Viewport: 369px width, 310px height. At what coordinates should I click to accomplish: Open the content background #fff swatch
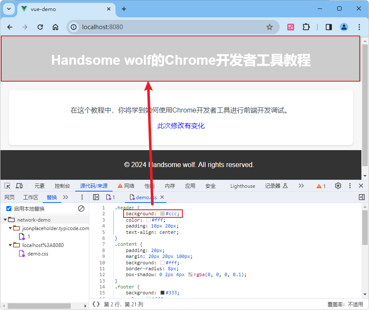tap(162, 263)
